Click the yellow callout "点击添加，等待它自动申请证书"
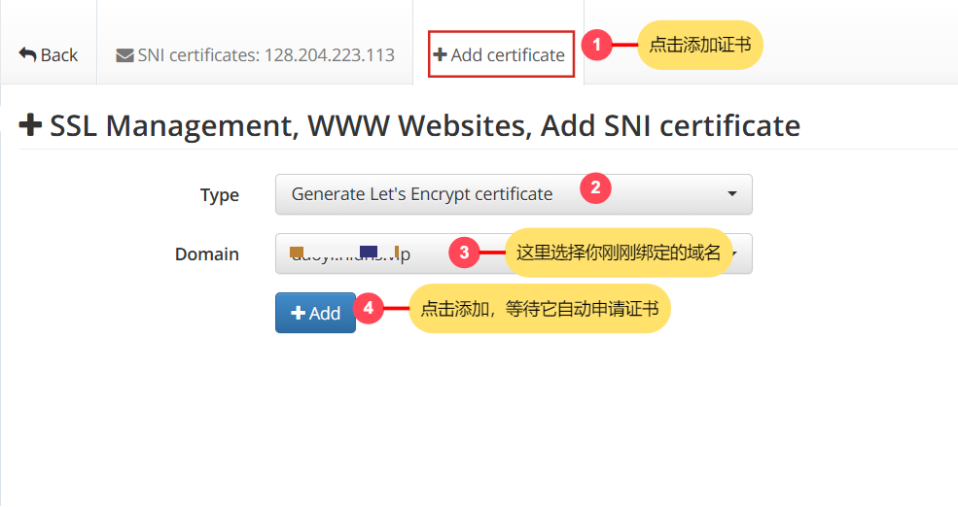 pyautogui.click(x=540, y=309)
